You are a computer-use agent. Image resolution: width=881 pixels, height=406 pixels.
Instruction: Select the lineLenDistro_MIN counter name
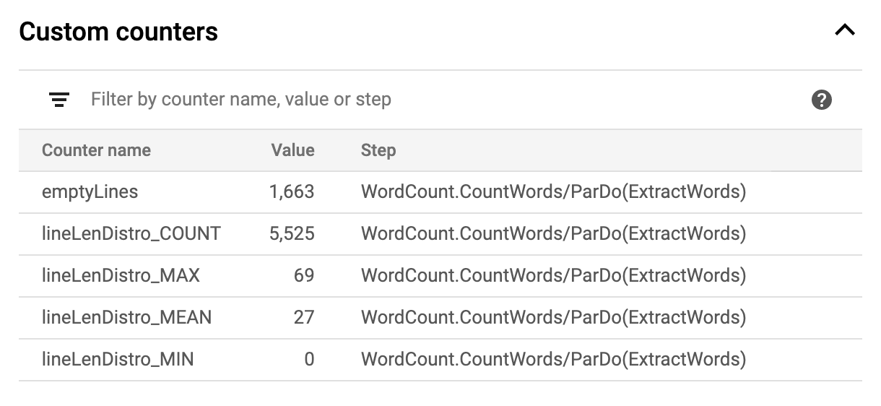click(x=118, y=359)
